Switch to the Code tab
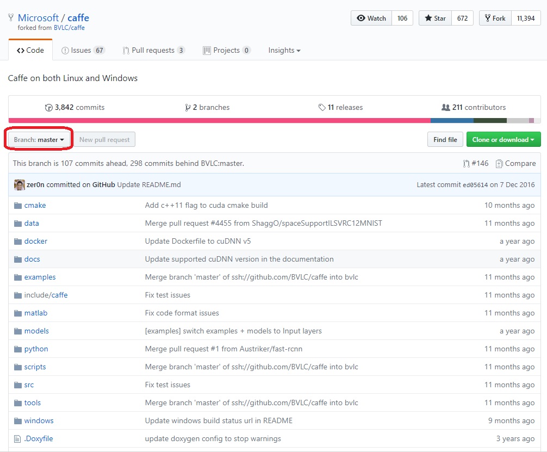 pyautogui.click(x=30, y=50)
